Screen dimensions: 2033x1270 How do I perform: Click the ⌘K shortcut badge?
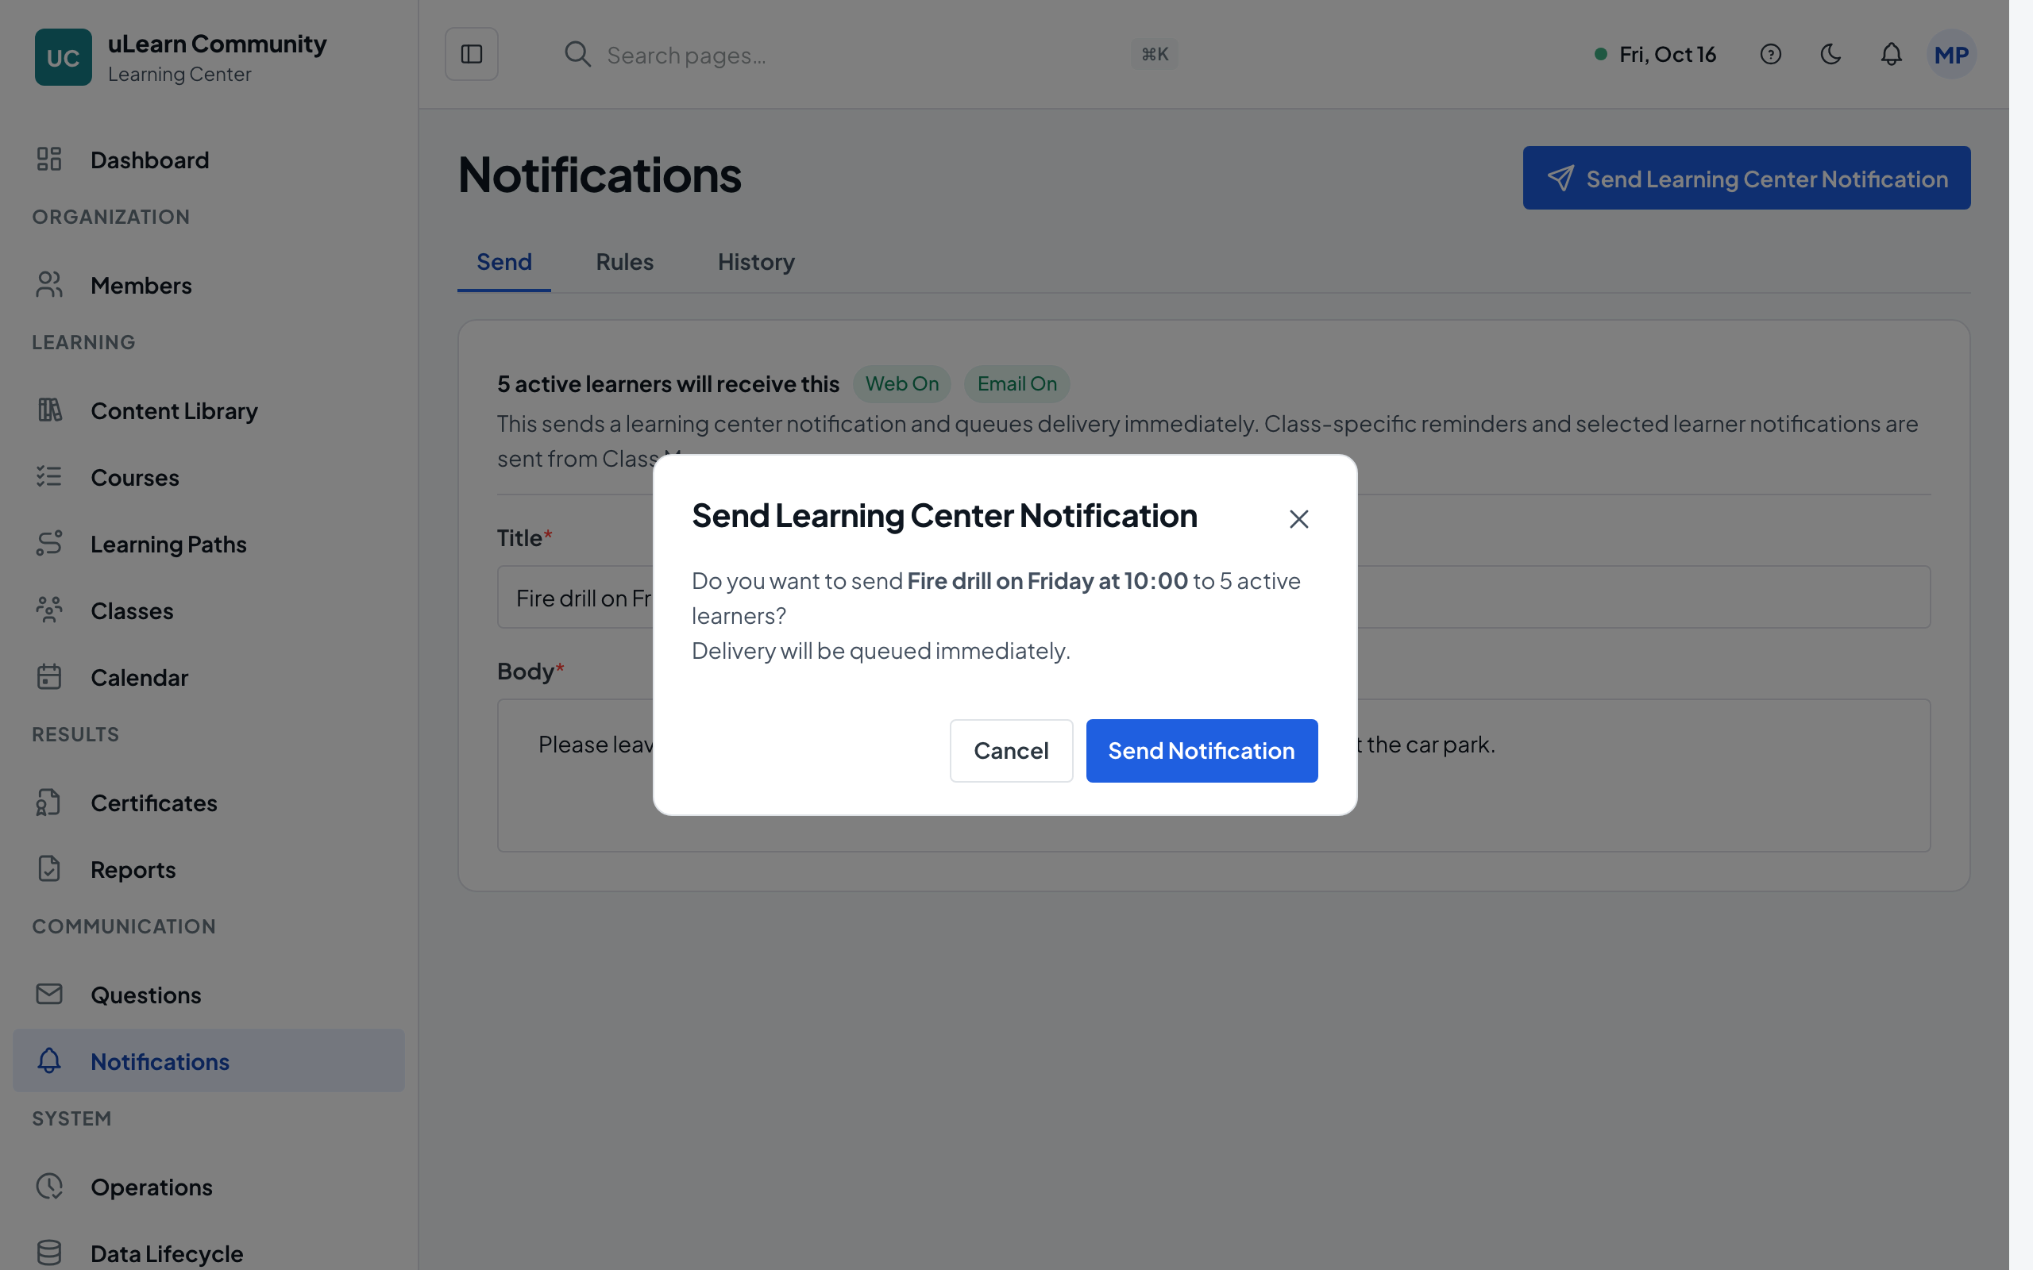(x=1154, y=55)
